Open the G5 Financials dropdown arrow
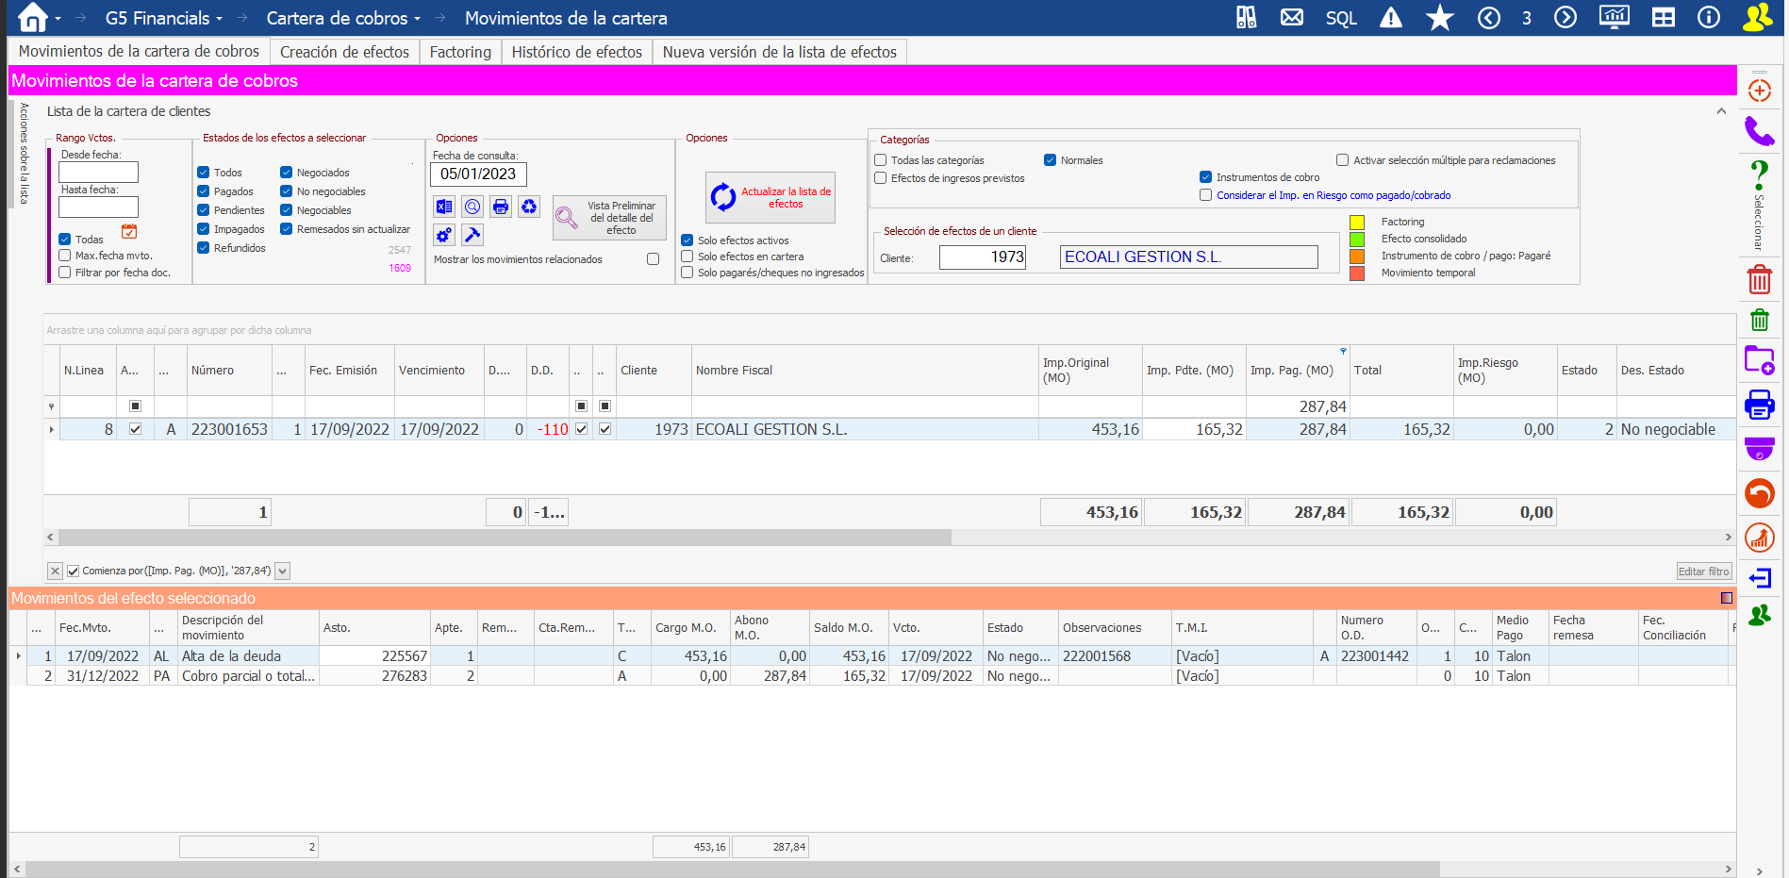 220,19
